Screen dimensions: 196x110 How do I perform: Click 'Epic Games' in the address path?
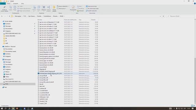32,16
